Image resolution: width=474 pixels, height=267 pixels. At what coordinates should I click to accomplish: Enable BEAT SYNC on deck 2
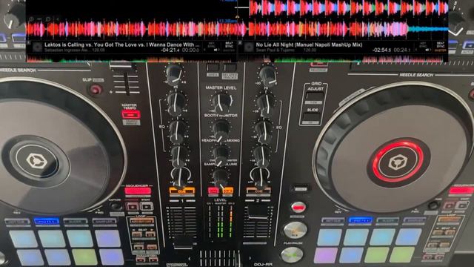tap(441, 45)
